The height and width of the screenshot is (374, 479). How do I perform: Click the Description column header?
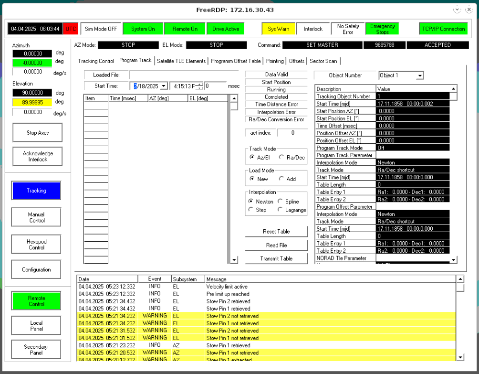tap(345, 89)
